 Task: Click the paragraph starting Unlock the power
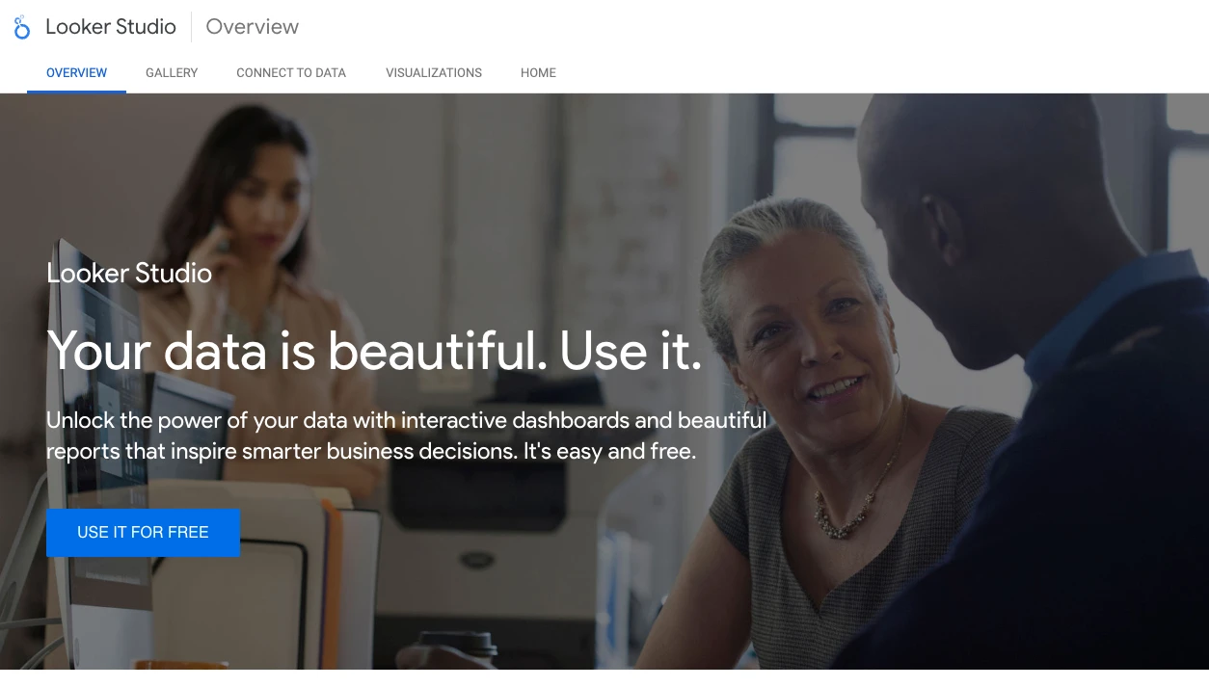coord(407,436)
